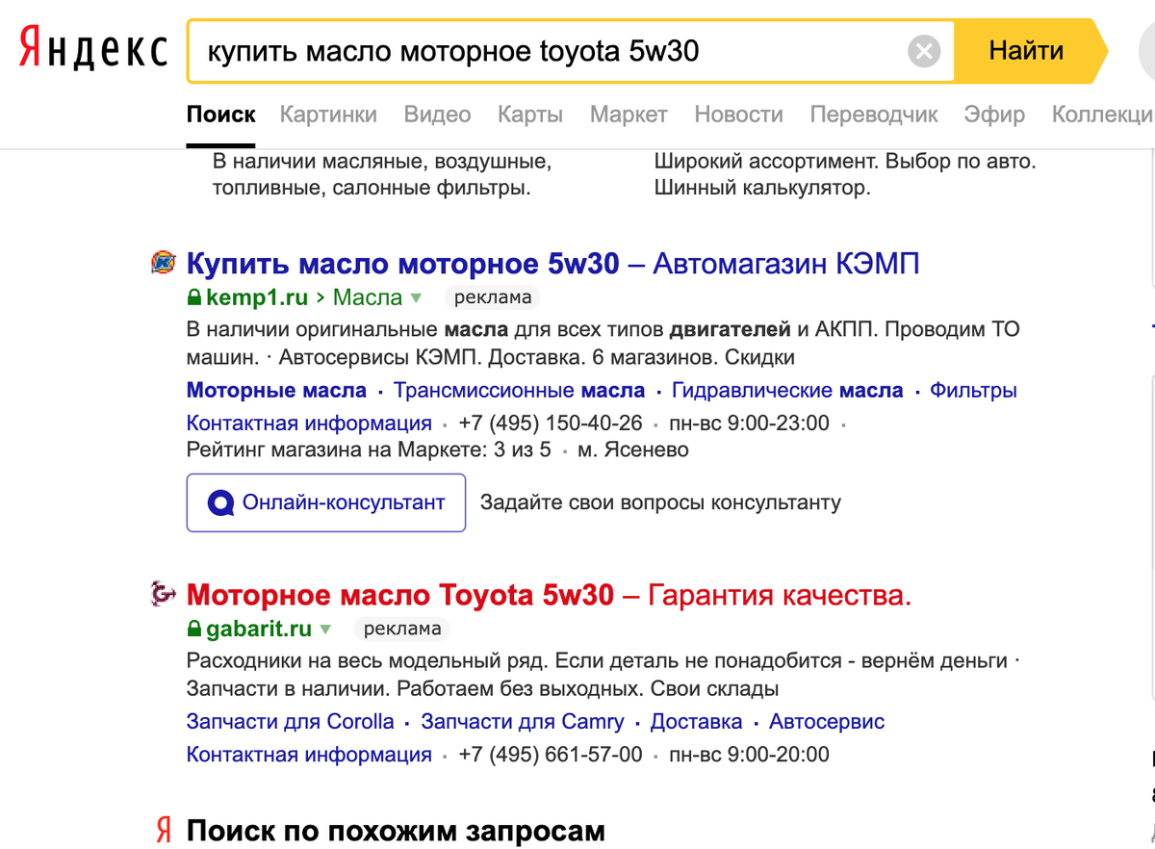The image size is (1155, 849).
Task: Switch to the Эфир tab
Action: tap(994, 115)
